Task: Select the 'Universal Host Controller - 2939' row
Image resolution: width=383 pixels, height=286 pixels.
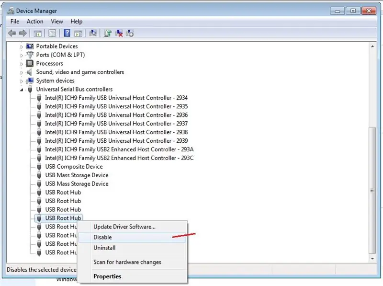Action: point(116,141)
